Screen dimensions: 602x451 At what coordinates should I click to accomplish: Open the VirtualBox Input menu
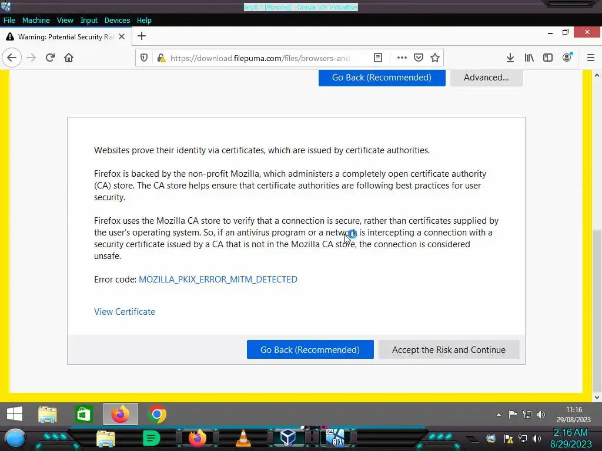pos(89,21)
